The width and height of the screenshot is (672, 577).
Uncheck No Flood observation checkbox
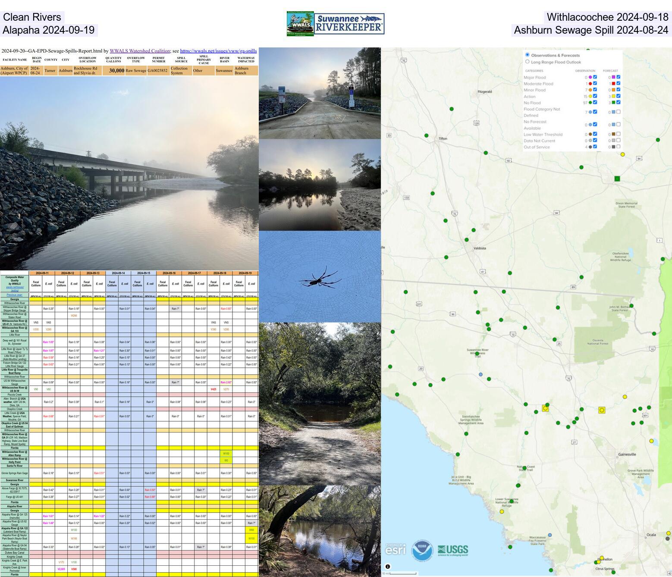pyautogui.click(x=595, y=102)
